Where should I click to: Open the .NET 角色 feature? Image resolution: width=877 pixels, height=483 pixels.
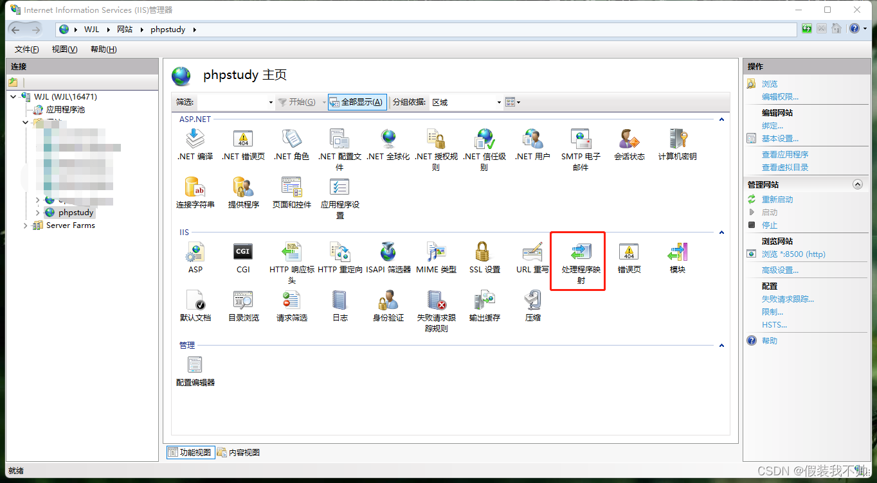coord(291,145)
